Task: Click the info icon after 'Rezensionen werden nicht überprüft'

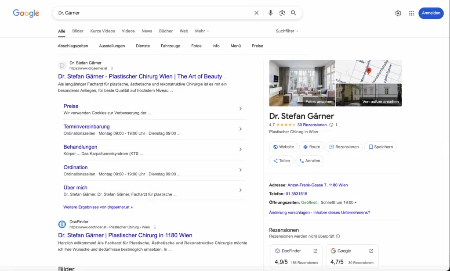Action: 338,236
